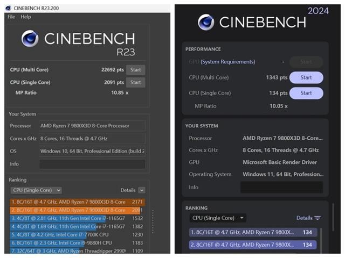Click the R23 Multi Core score 22692 pts
The height and width of the screenshot is (258, 345).
tap(113, 70)
